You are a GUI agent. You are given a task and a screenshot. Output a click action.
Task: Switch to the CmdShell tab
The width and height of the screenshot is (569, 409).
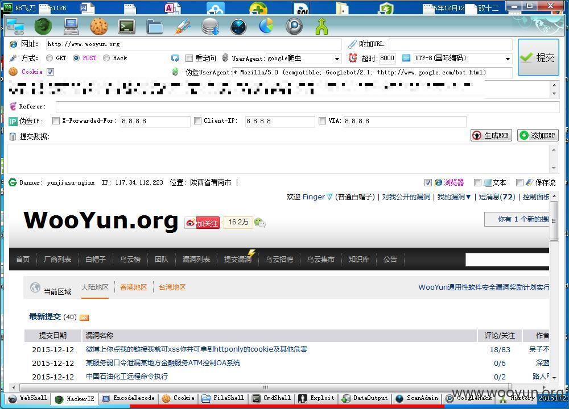(x=272, y=398)
